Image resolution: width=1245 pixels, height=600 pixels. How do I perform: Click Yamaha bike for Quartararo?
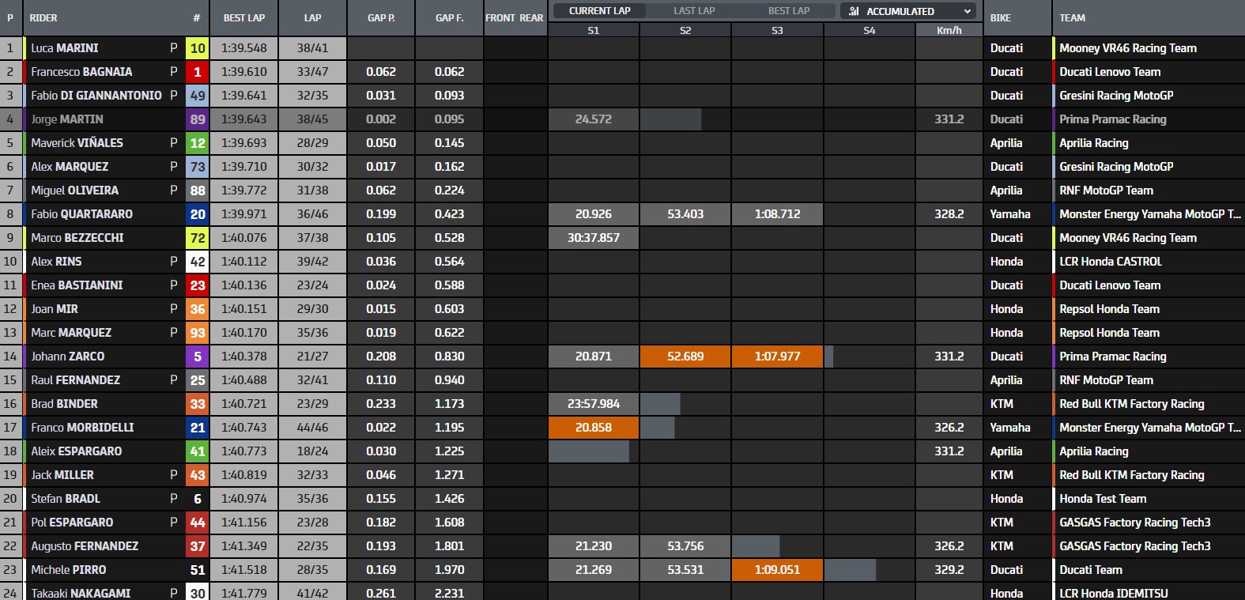pyautogui.click(x=1010, y=214)
